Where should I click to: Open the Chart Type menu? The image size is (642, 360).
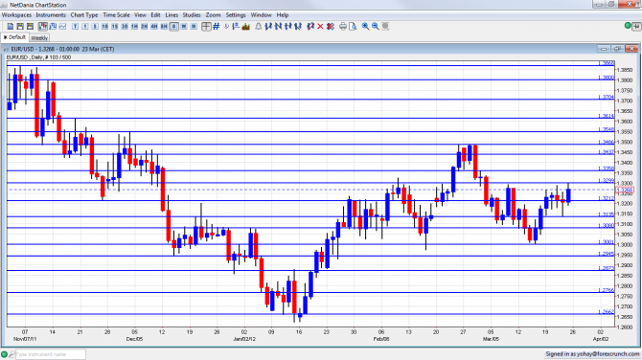84,14
